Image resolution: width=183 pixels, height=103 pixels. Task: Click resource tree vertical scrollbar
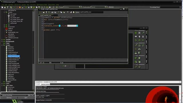(x=33, y=50)
